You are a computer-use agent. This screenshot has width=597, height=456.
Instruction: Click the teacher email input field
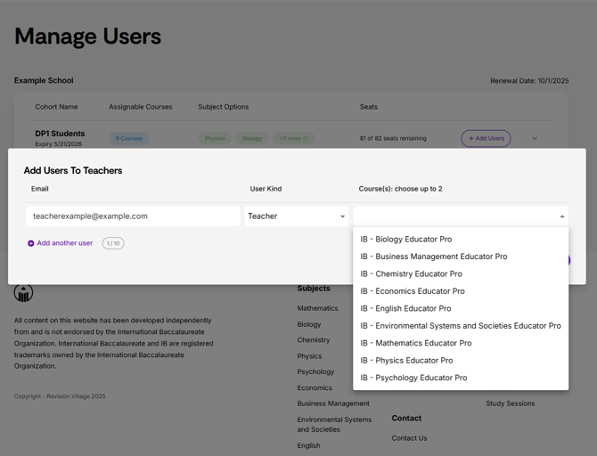pyautogui.click(x=133, y=216)
